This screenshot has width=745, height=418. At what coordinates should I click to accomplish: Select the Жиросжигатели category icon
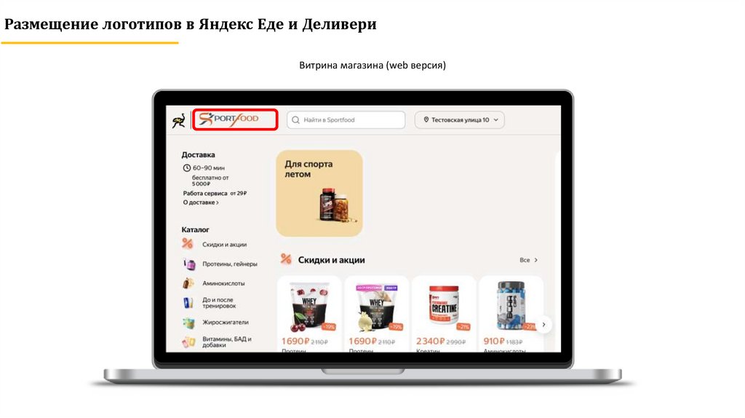[188, 323]
